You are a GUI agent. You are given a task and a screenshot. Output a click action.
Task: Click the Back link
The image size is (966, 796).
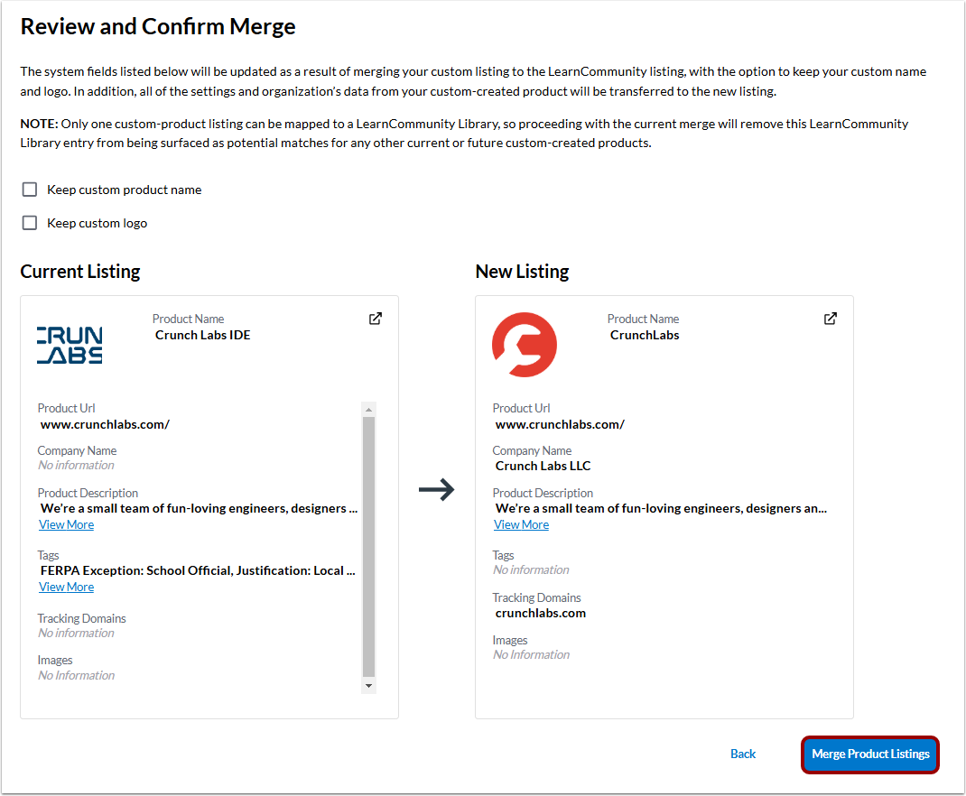[x=743, y=754]
